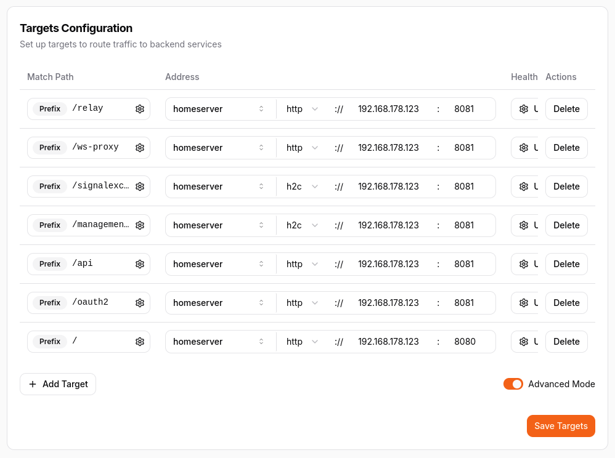Click the gear icon beside /ws-proxy path
The height and width of the screenshot is (458, 615).
(140, 148)
